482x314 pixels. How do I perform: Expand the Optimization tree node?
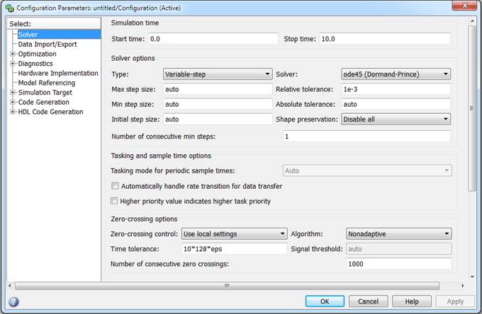click(13, 54)
